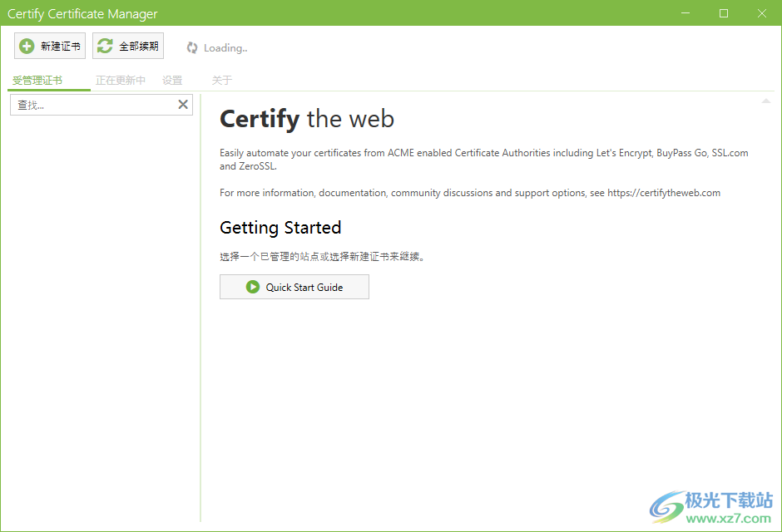Click the 'Certify the web' heading
Screen dimensions: 782x532
click(307, 119)
